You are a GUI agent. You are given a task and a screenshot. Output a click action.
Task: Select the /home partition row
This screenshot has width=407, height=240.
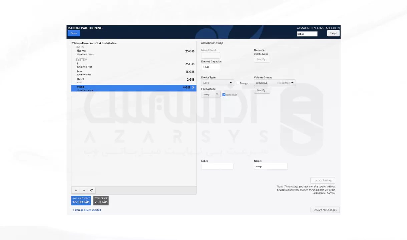134,52
